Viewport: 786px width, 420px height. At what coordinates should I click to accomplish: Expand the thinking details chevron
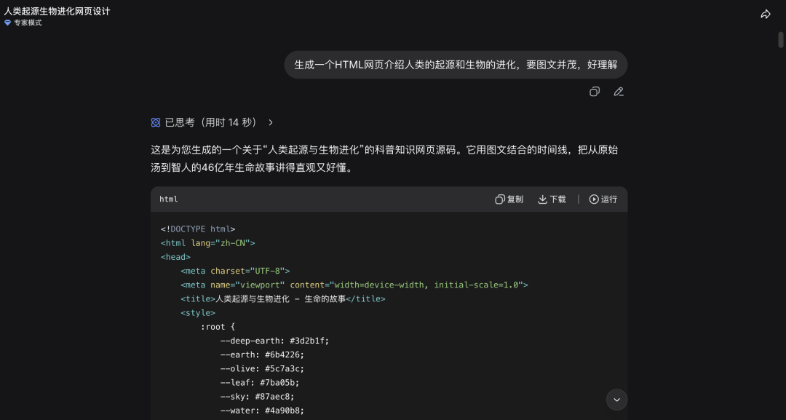click(271, 122)
